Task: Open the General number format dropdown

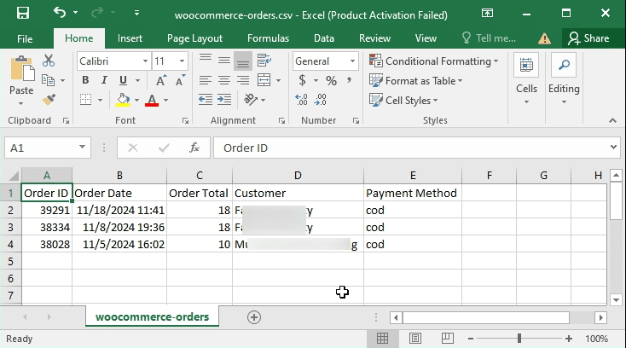Action: [352, 61]
